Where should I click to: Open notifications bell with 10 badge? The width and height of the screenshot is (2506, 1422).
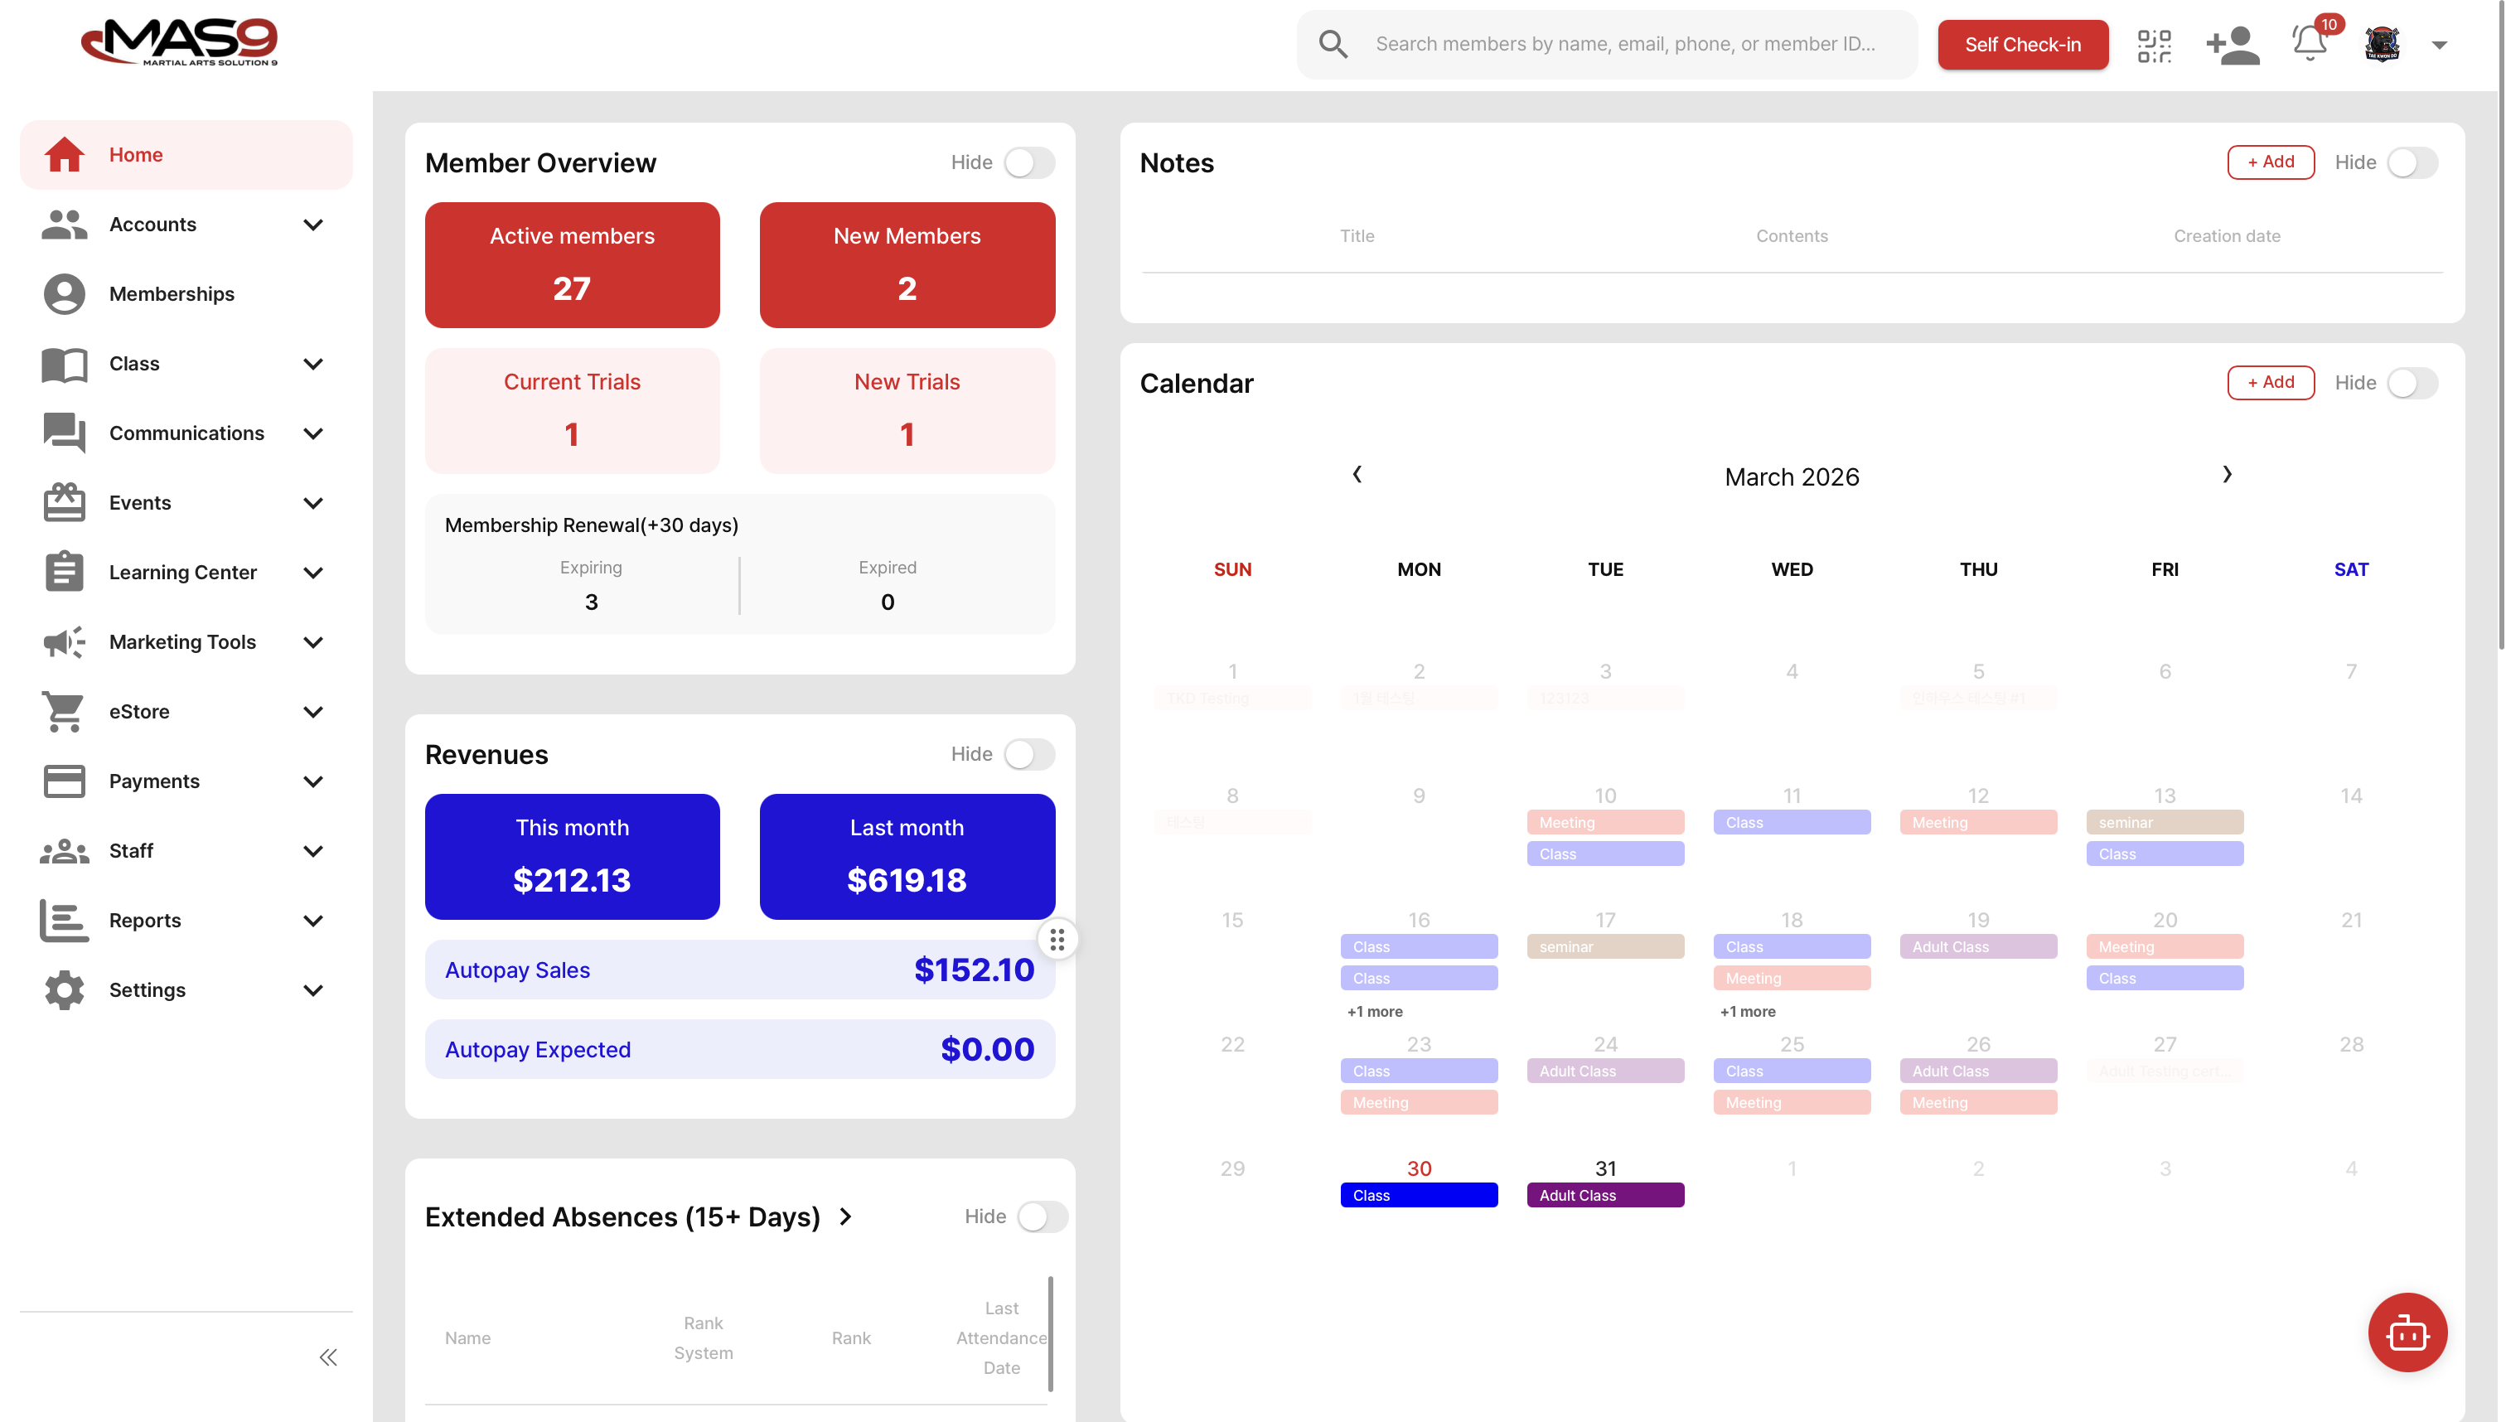click(x=2310, y=43)
